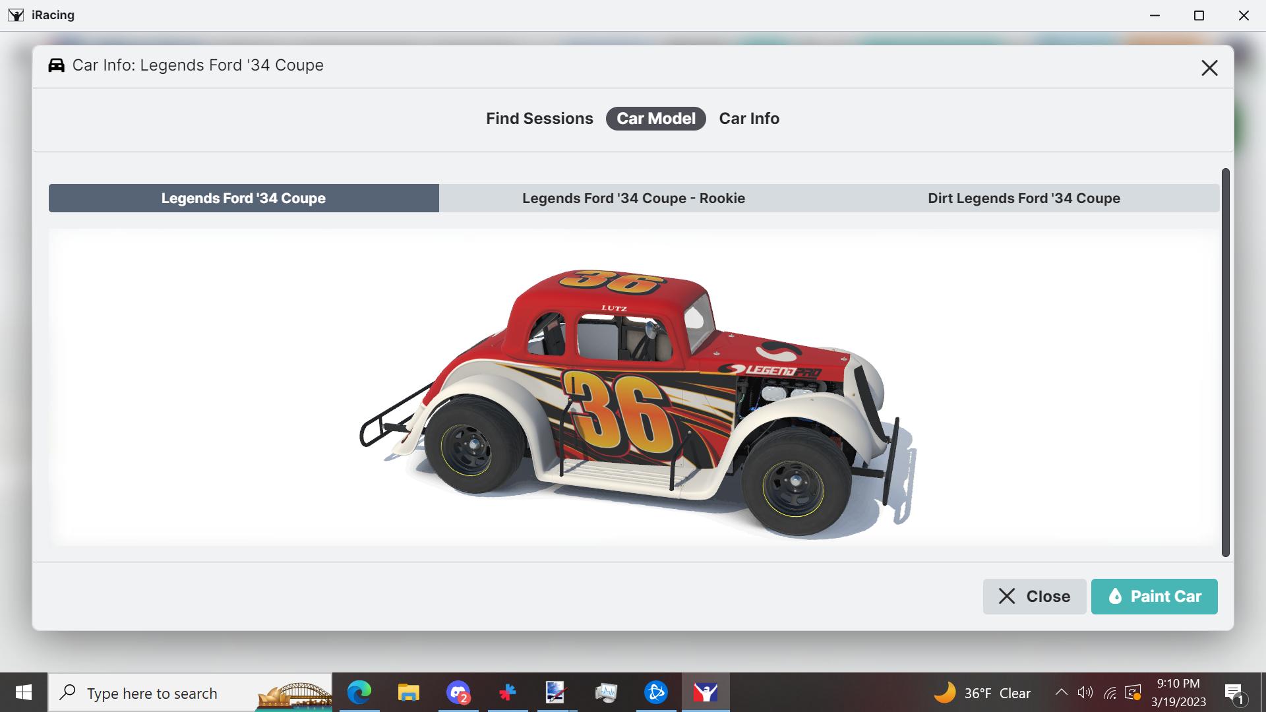Click the car icon in dialog title
The image size is (1266, 712).
coord(56,65)
